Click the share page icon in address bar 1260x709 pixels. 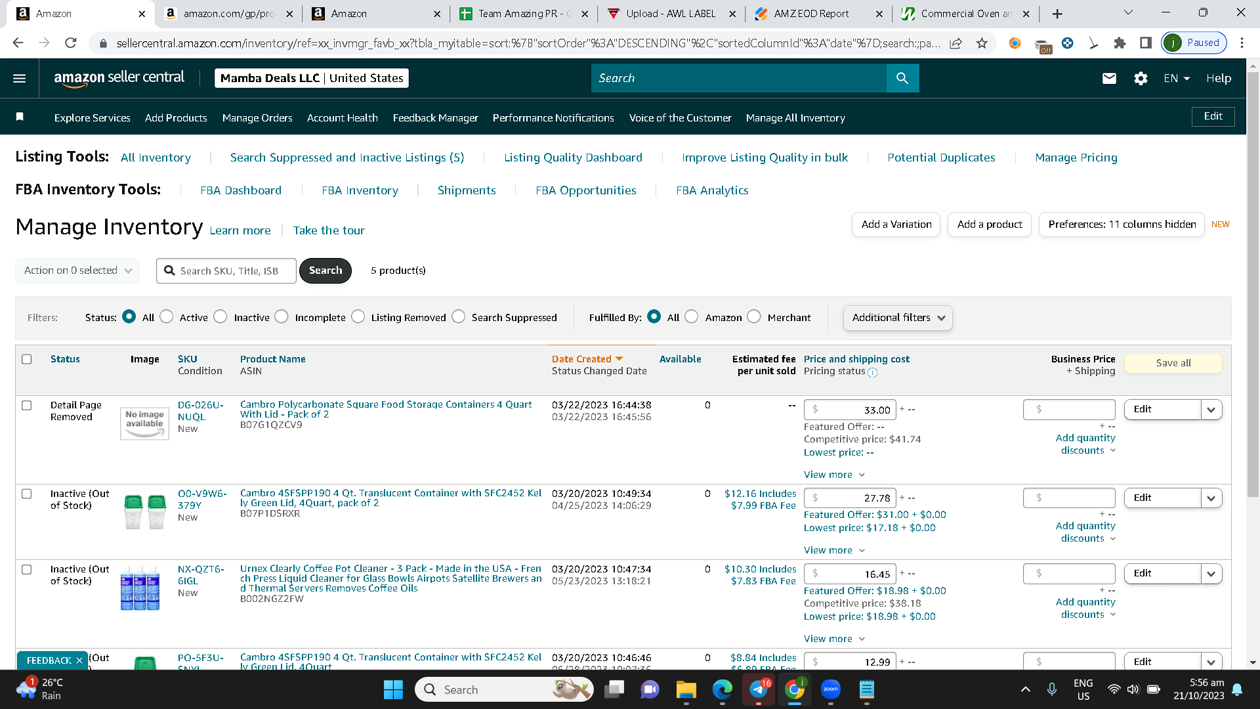coord(955,43)
